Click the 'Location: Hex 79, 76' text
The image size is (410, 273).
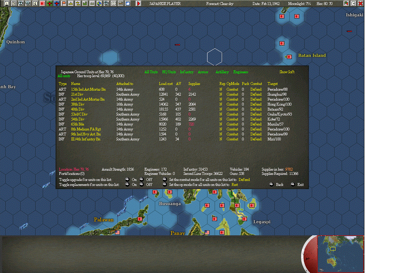[74, 169]
